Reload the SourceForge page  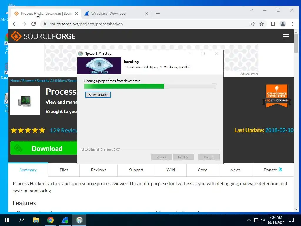pos(34,24)
